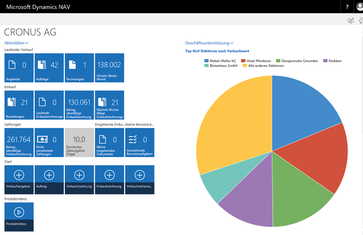This screenshot has height=235, width=363.
Task: Create a new Verkaufsangebot from Start
Action: pos(19,179)
